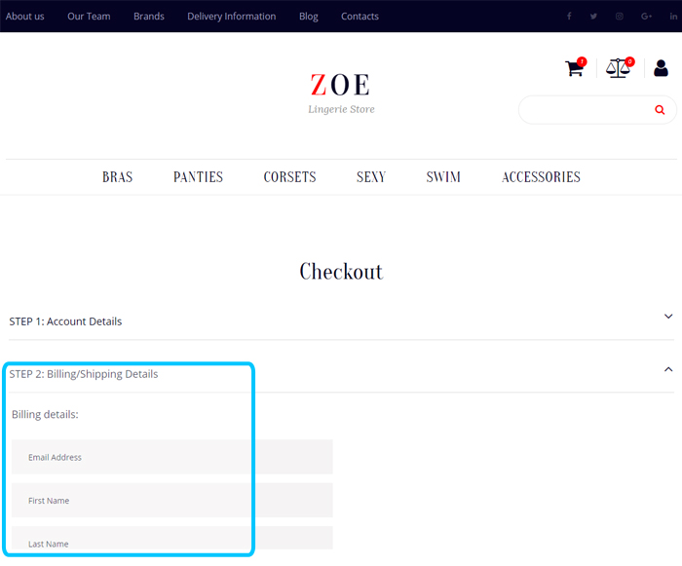The height and width of the screenshot is (566, 682).
Task: Toggle the STEP 2: Billing/Shipping Details heading
Action: [x=84, y=374]
